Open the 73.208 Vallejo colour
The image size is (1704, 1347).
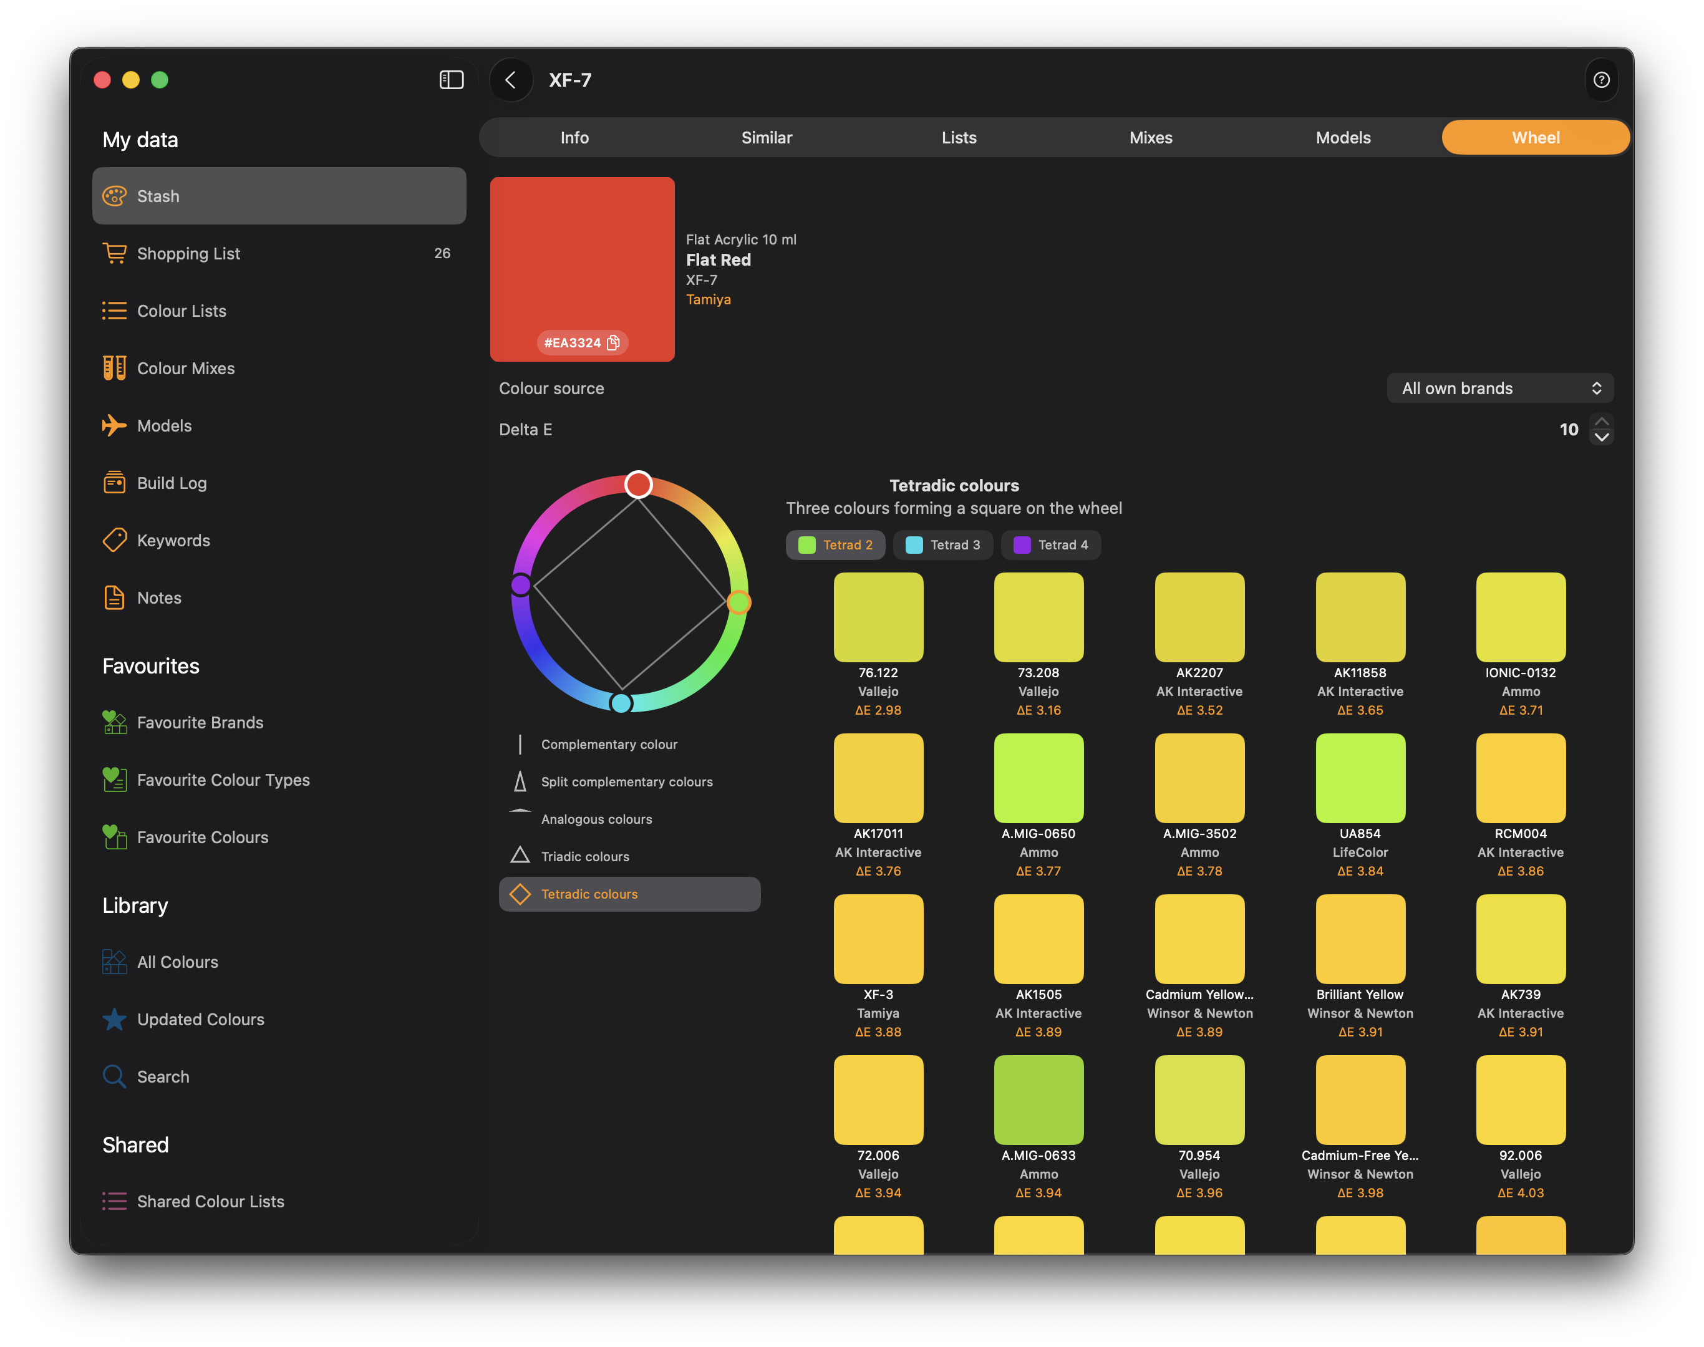pos(1038,617)
